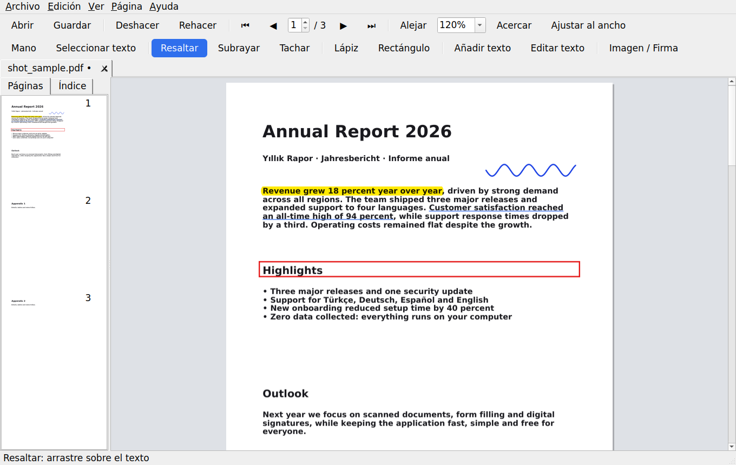This screenshot has height=465, width=736.
Task: Open the Página menu
Action: point(127,6)
